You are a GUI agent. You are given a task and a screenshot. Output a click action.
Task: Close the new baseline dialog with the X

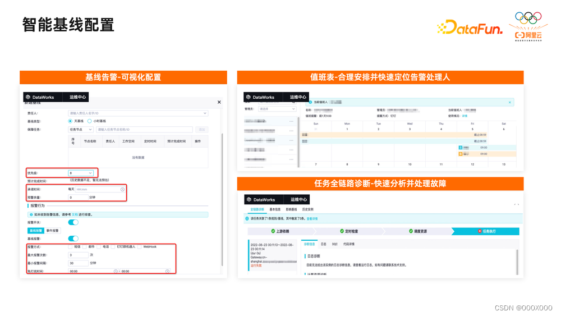[219, 102]
